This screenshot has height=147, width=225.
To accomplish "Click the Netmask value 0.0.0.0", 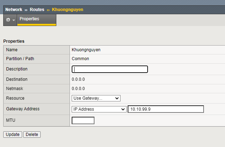I will click(78, 88).
